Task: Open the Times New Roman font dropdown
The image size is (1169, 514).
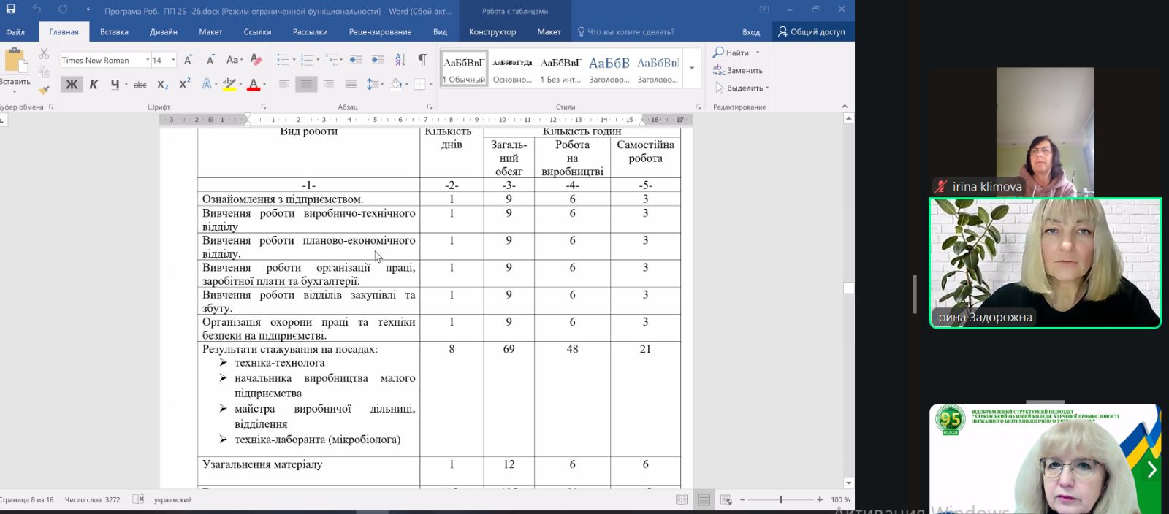Action: coord(148,60)
